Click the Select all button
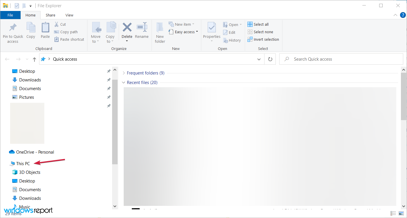The height and width of the screenshot is (218, 407). pyautogui.click(x=258, y=24)
